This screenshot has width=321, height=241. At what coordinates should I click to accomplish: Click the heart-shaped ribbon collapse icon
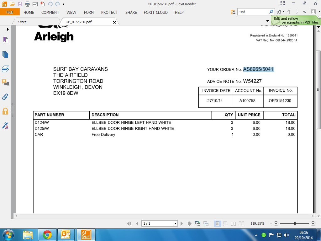tap(305, 12)
